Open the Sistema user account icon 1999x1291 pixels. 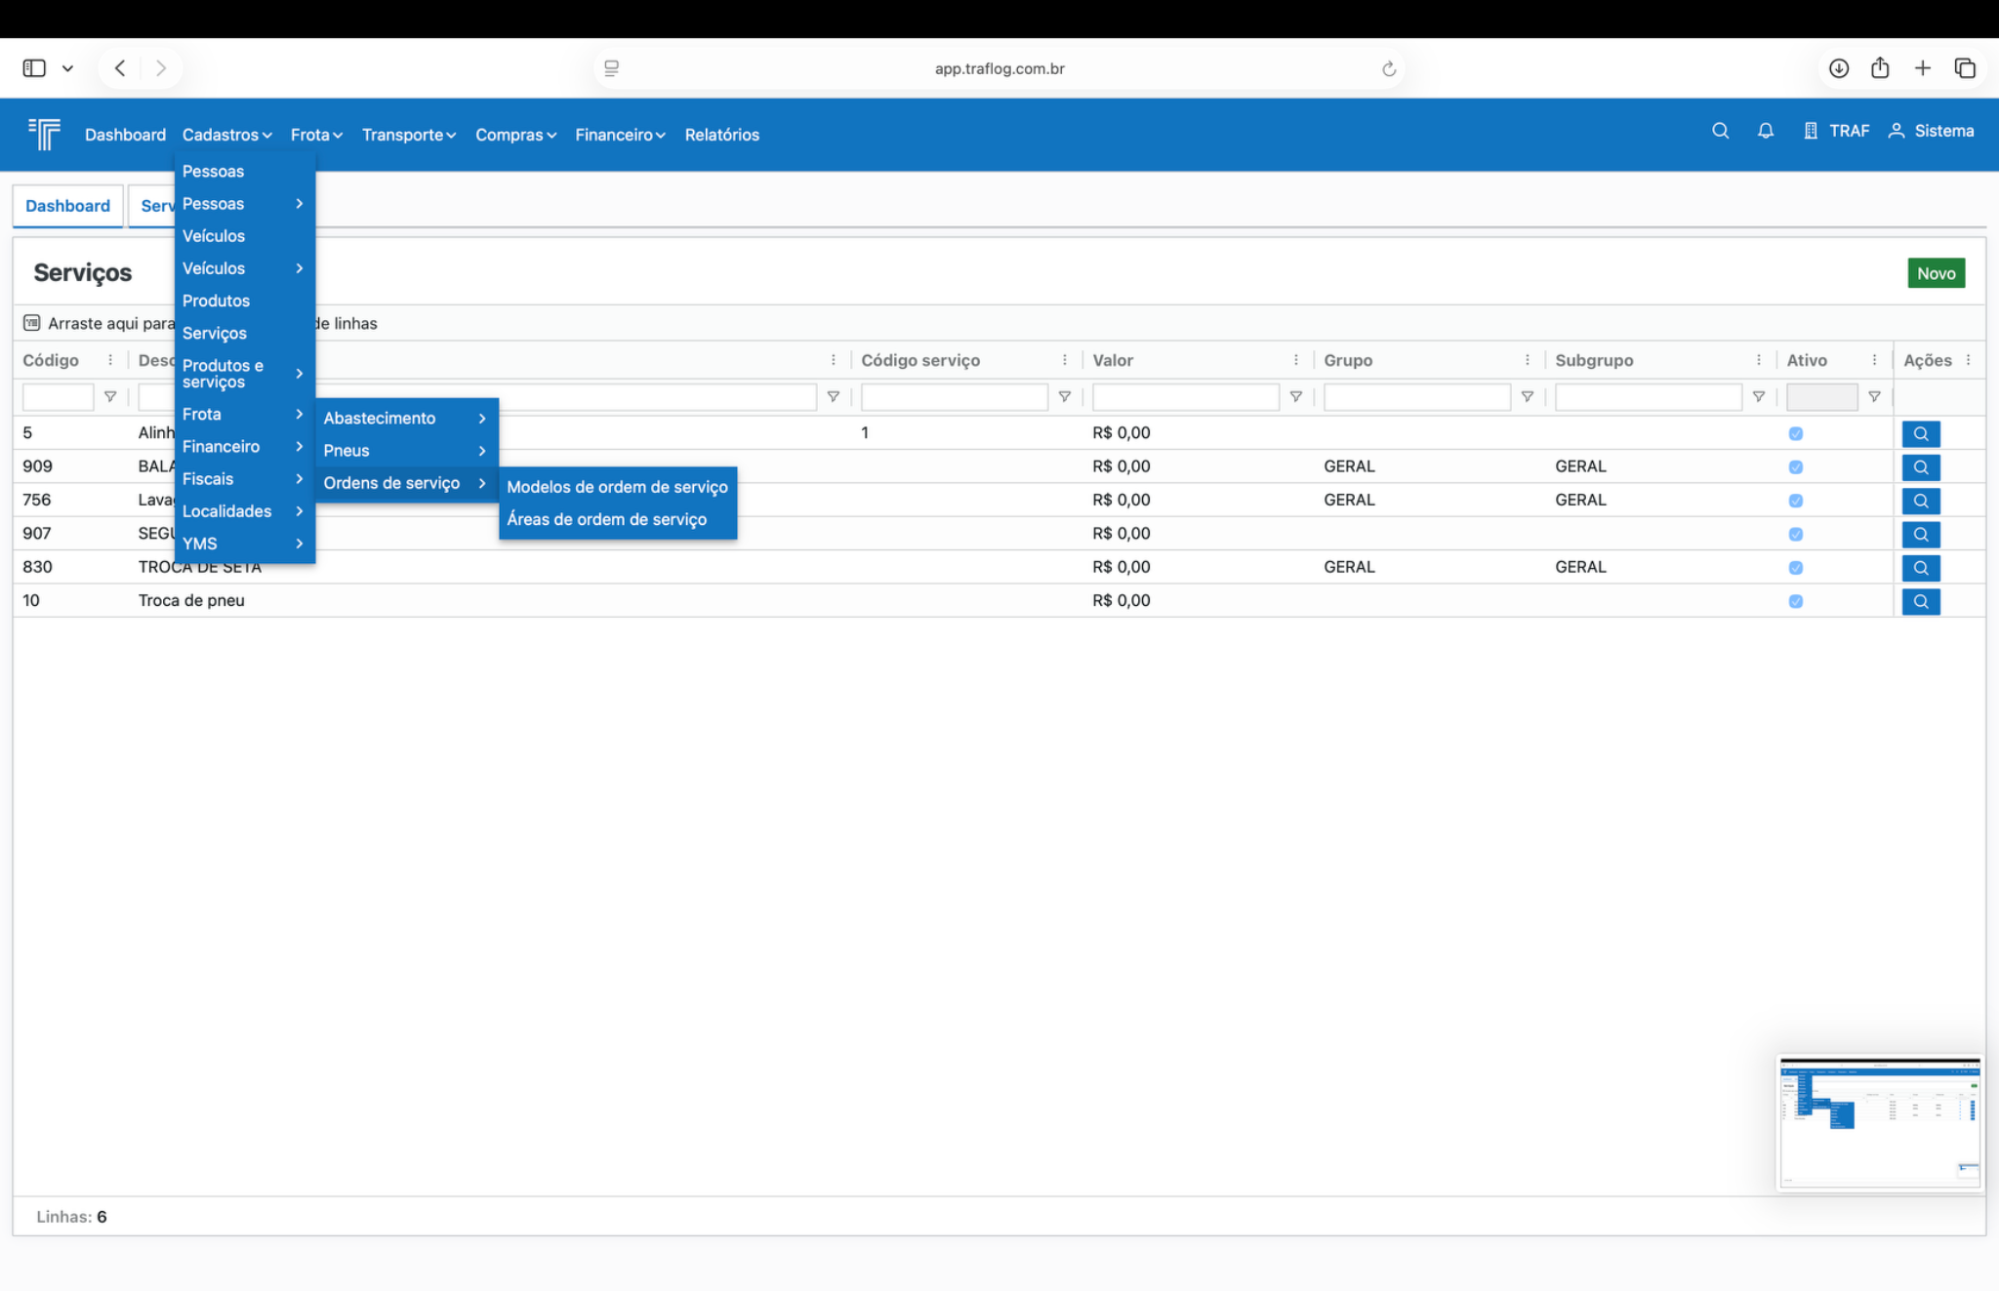[x=1897, y=130]
